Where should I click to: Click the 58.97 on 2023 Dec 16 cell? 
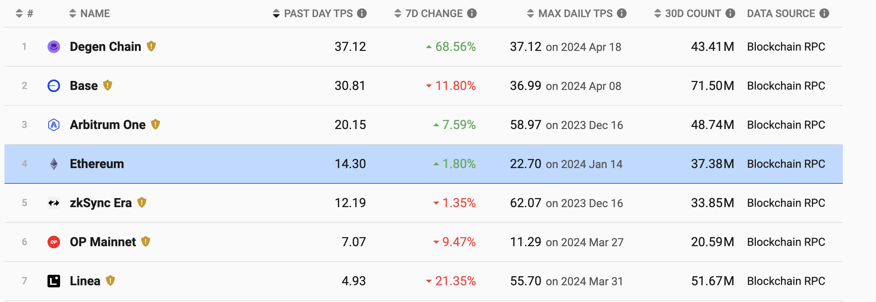point(567,125)
